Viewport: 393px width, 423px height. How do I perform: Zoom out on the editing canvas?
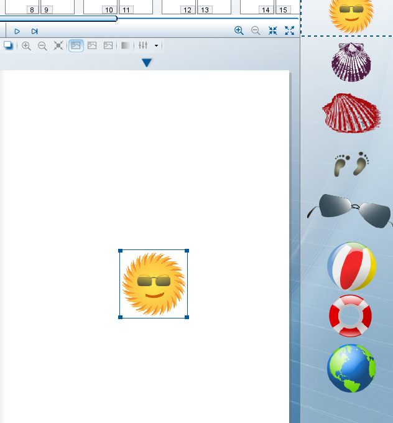pos(42,45)
